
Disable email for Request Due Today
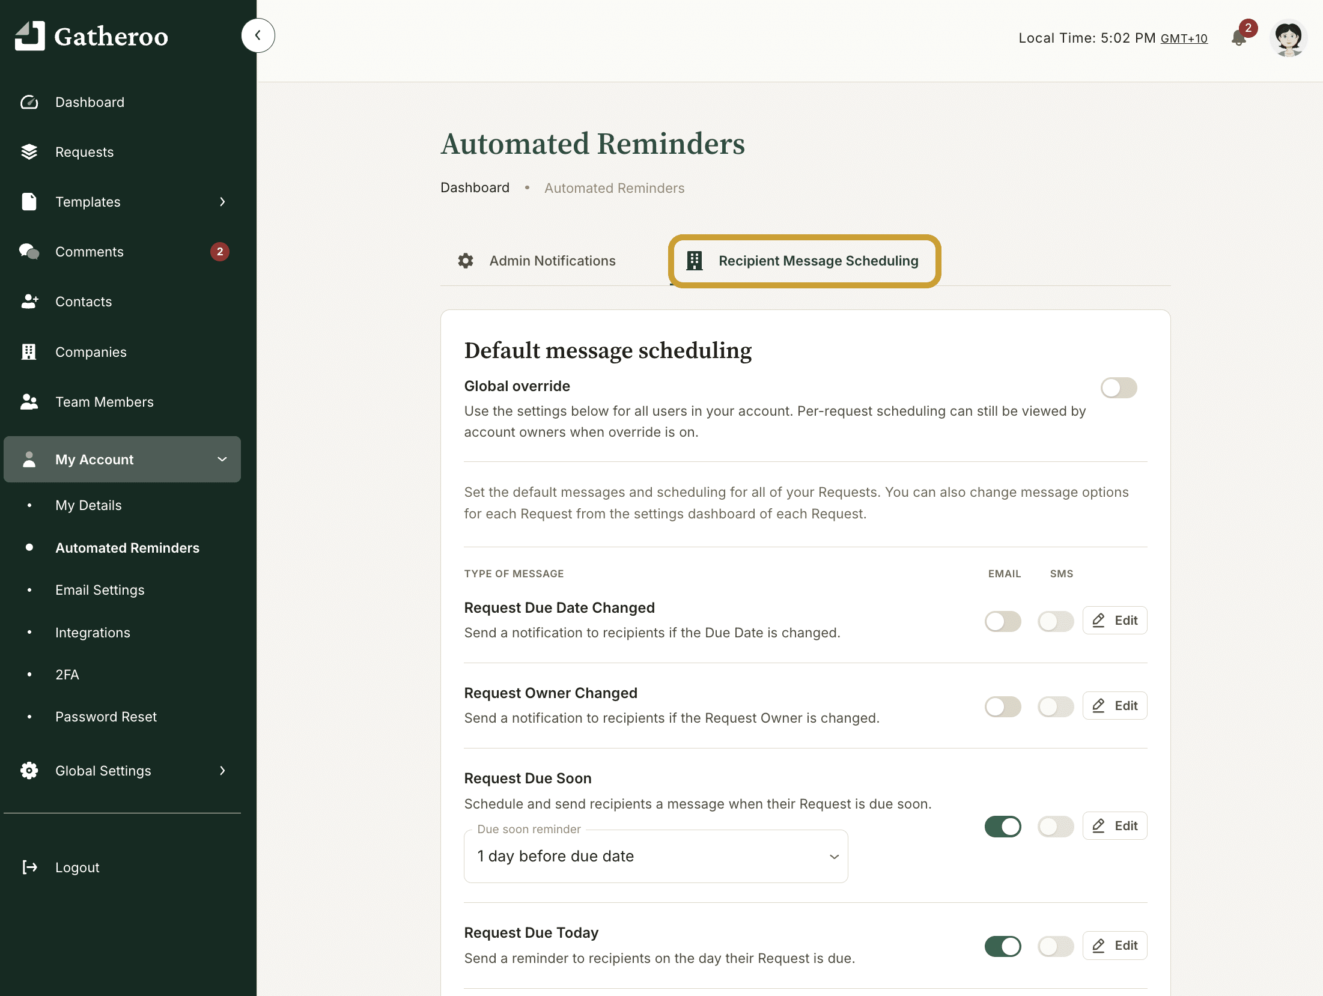pos(1003,946)
